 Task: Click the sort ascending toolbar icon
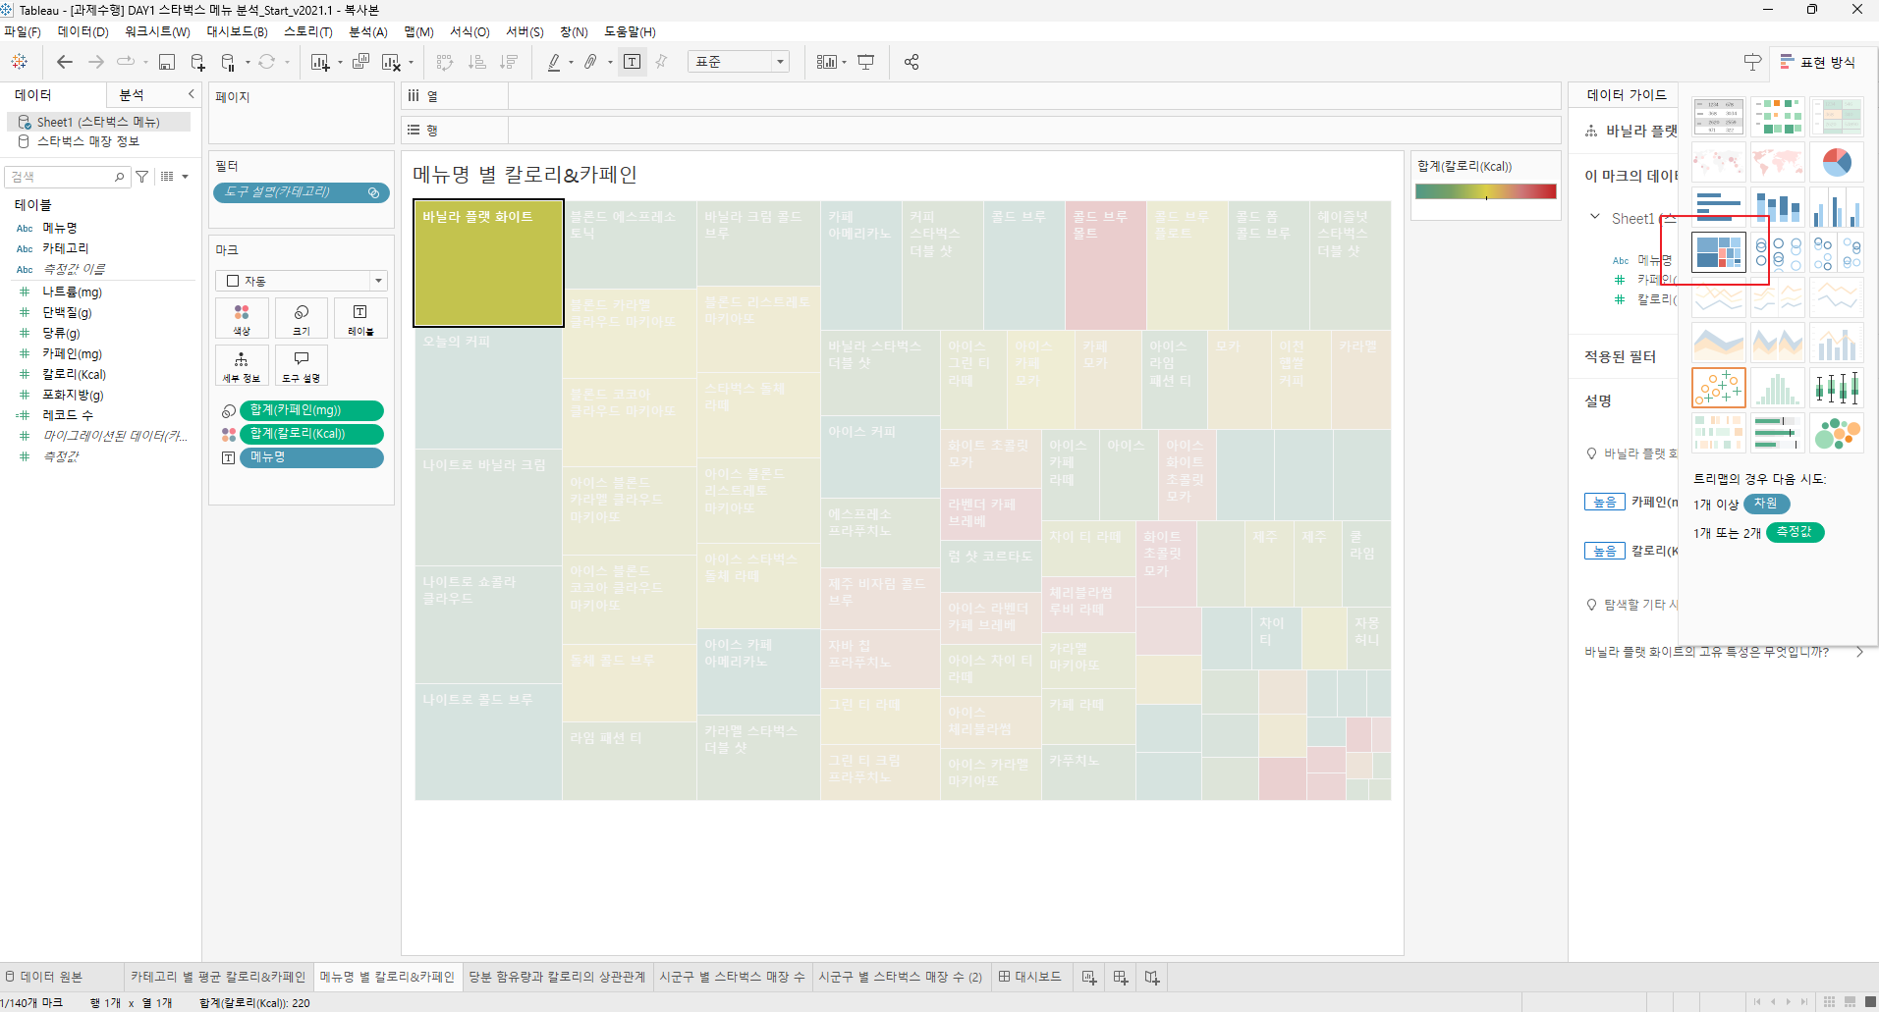coord(477,62)
